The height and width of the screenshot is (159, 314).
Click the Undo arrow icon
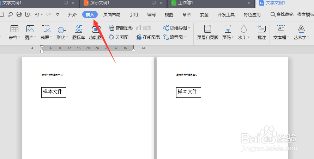(37, 14)
